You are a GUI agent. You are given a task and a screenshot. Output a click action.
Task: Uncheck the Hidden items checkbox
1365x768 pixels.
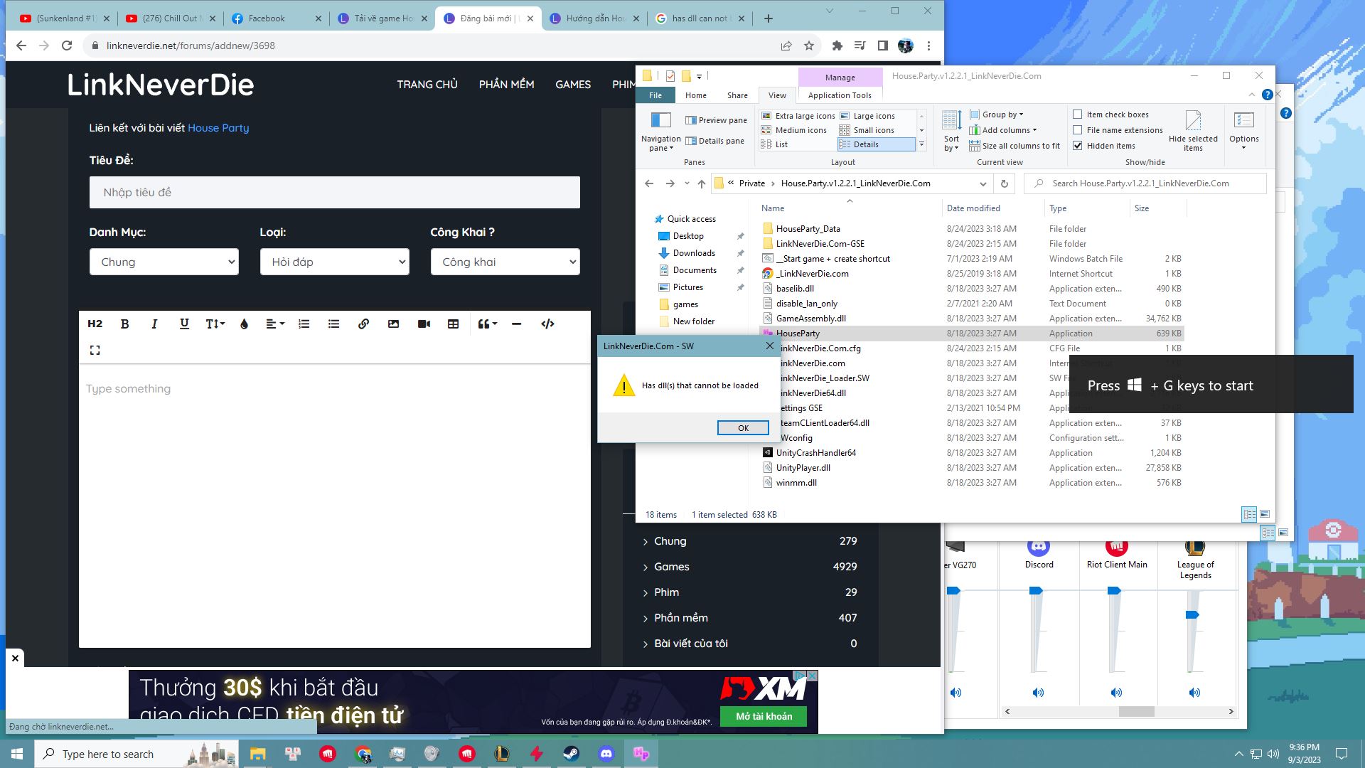coord(1078,146)
